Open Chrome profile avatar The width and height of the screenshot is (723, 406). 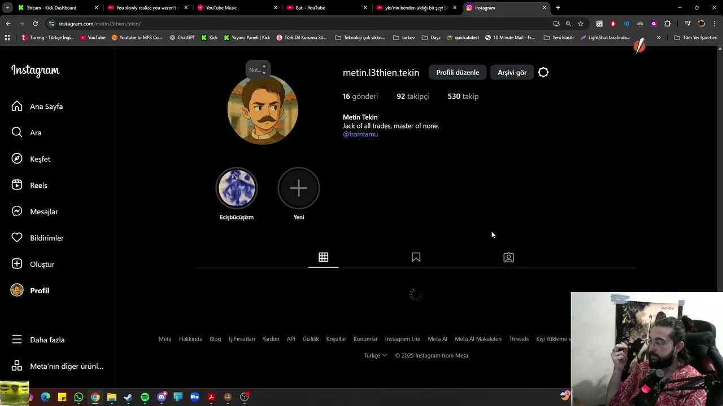[701, 24]
